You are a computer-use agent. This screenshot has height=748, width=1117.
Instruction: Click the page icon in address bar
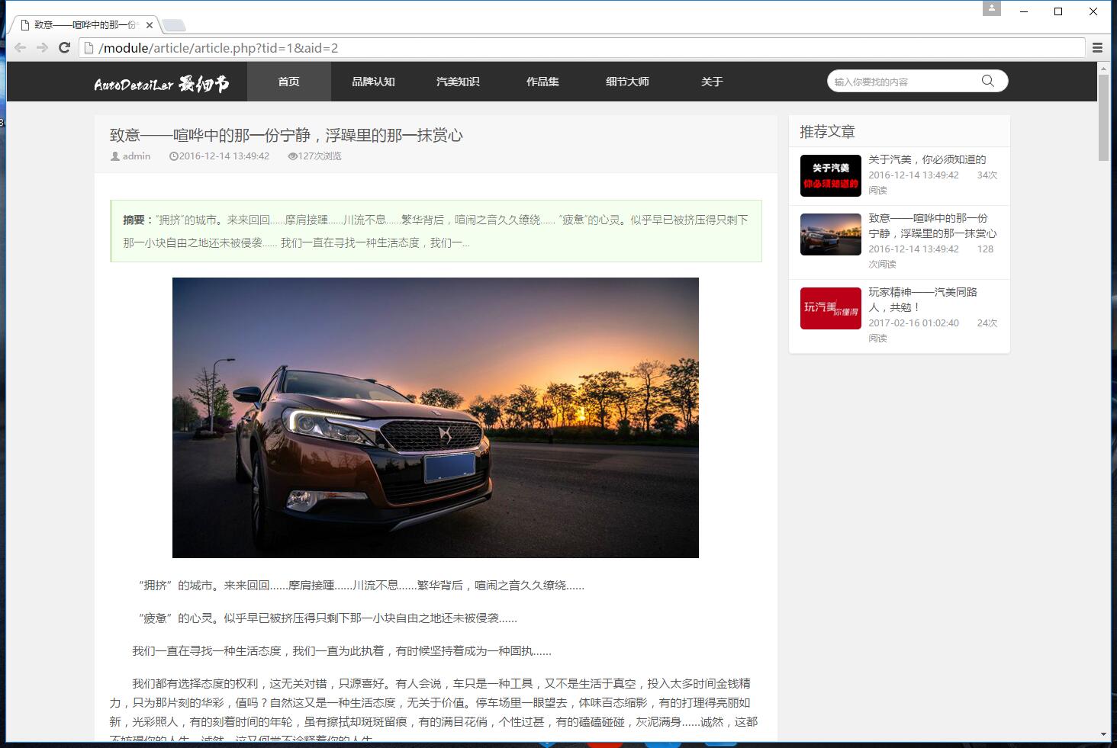89,47
